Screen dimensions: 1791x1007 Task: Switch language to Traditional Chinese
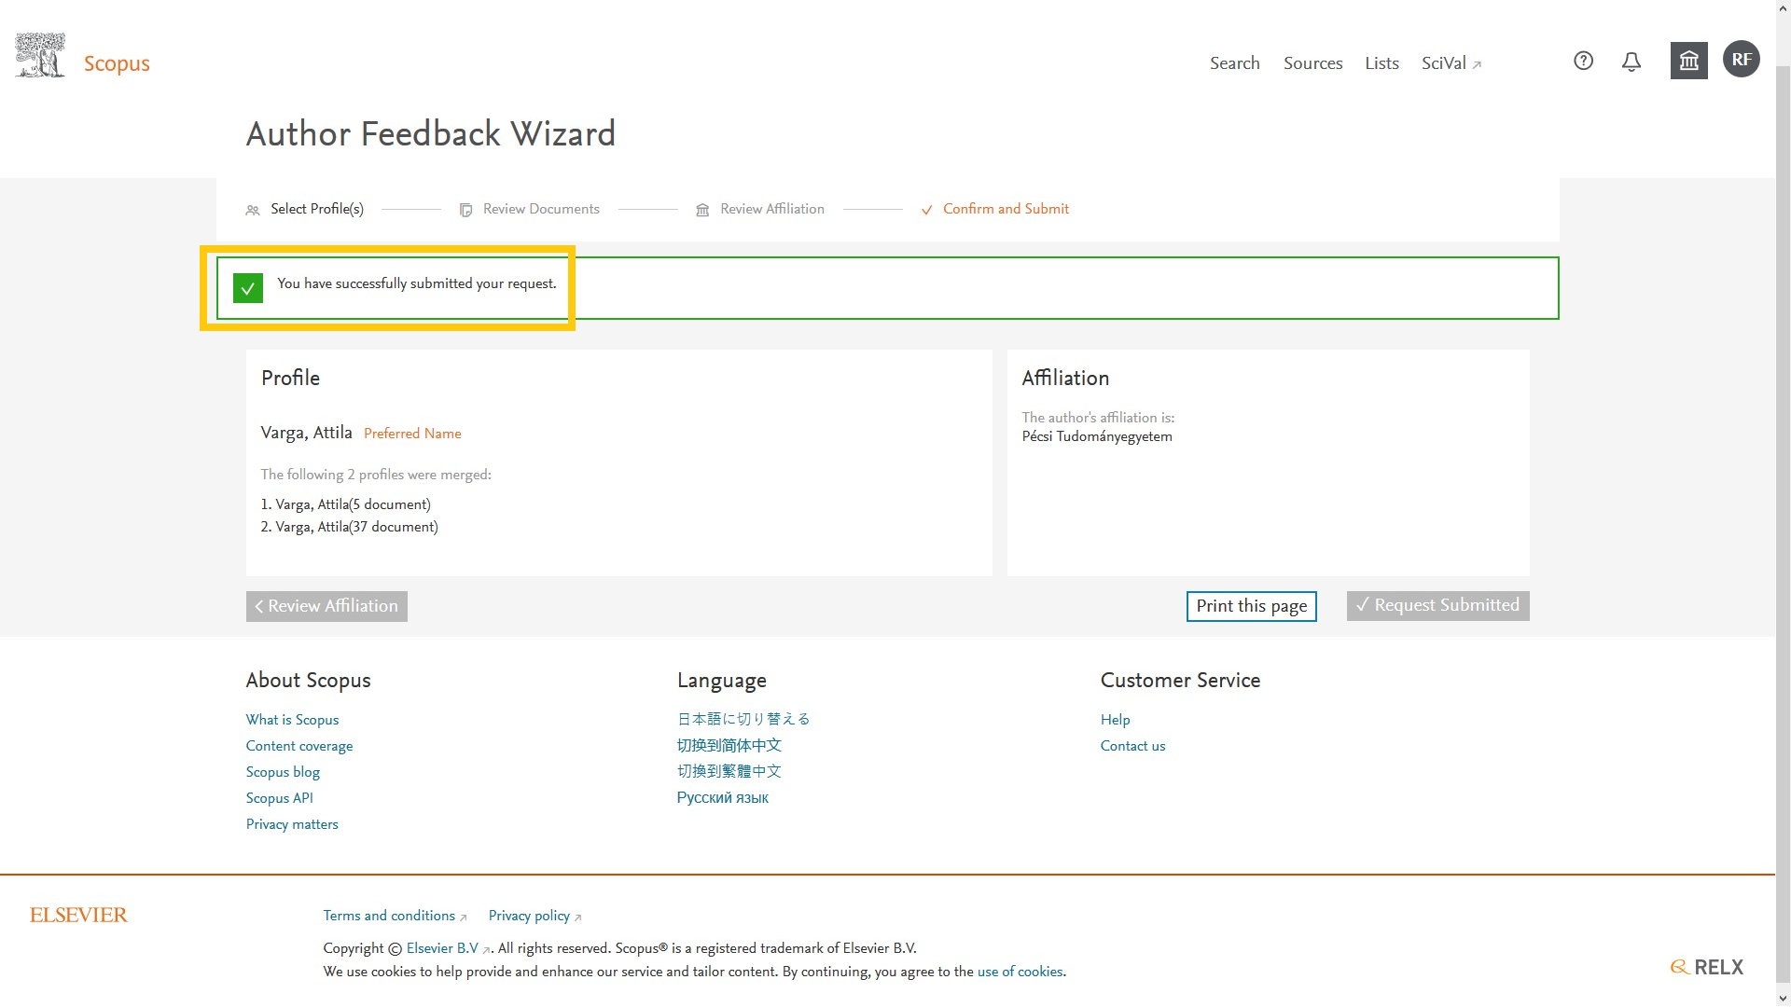tap(729, 771)
